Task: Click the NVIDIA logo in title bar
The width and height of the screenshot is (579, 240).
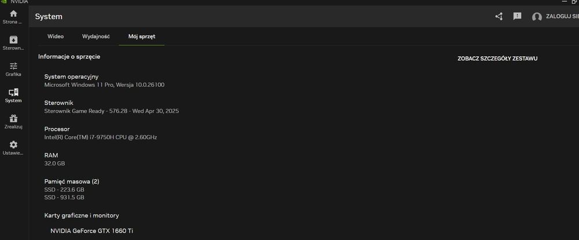Action: pyautogui.click(x=5, y=2)
